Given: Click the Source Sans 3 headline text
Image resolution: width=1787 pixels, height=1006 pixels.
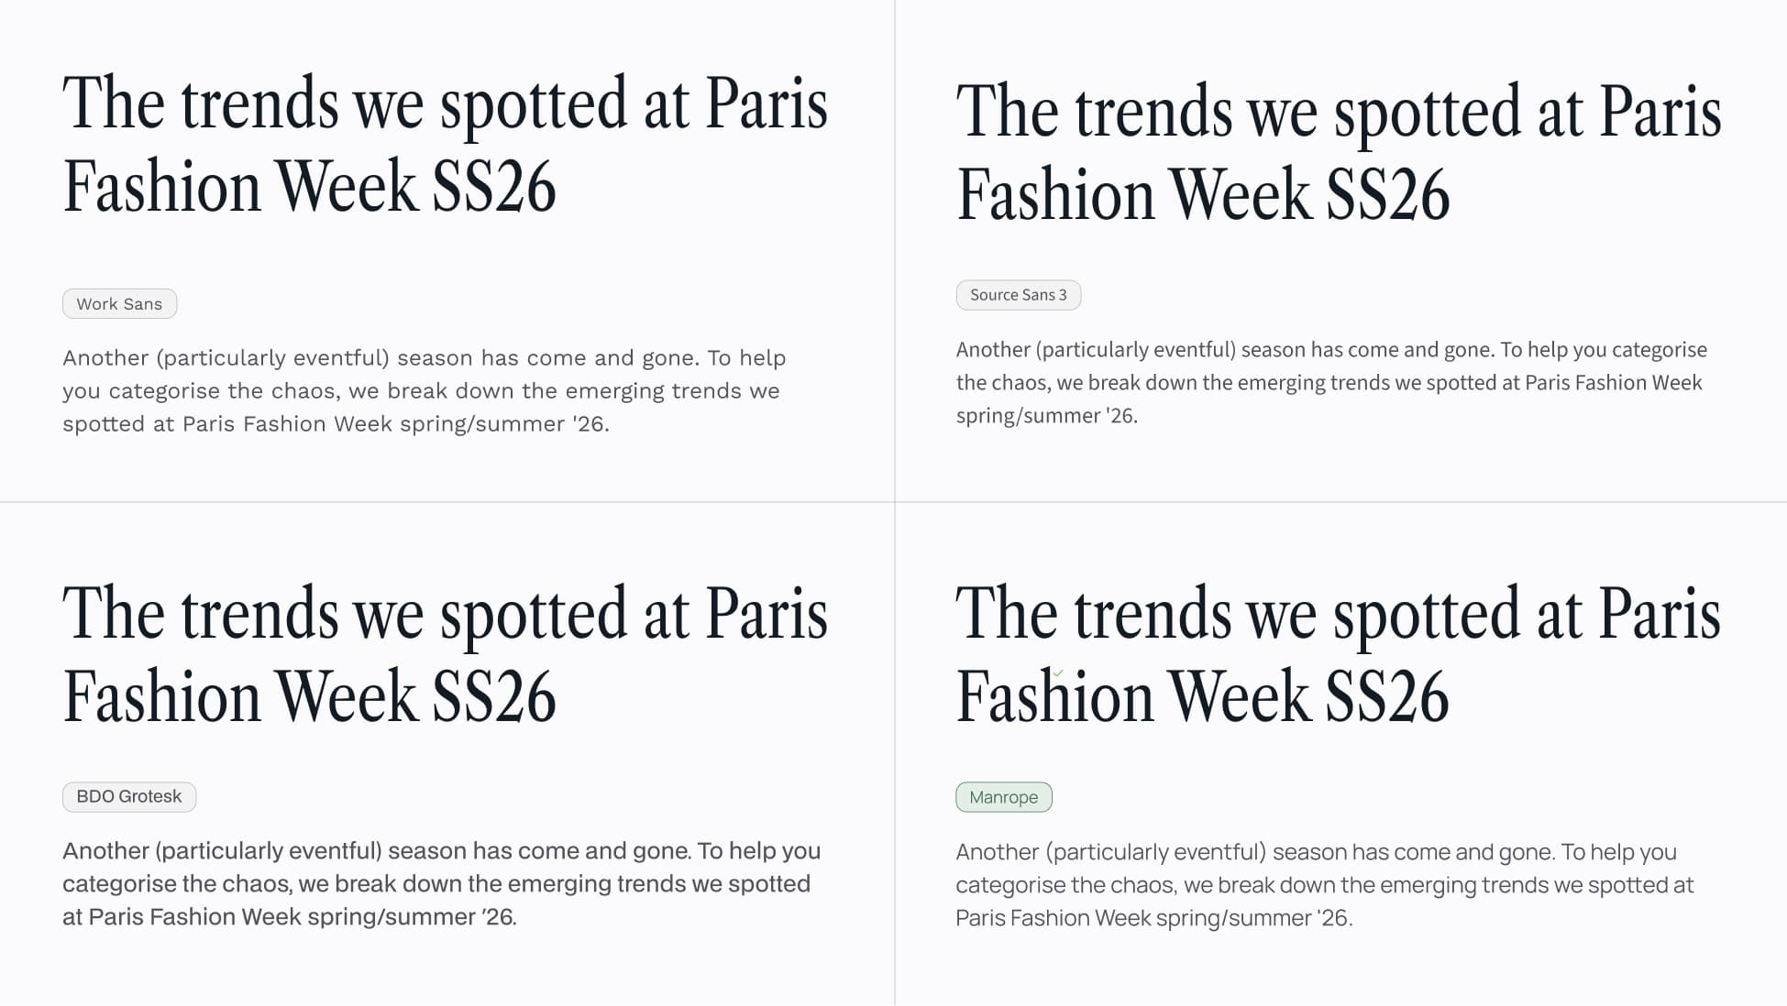Looking at the screenshot, I should pos(1339,151).
